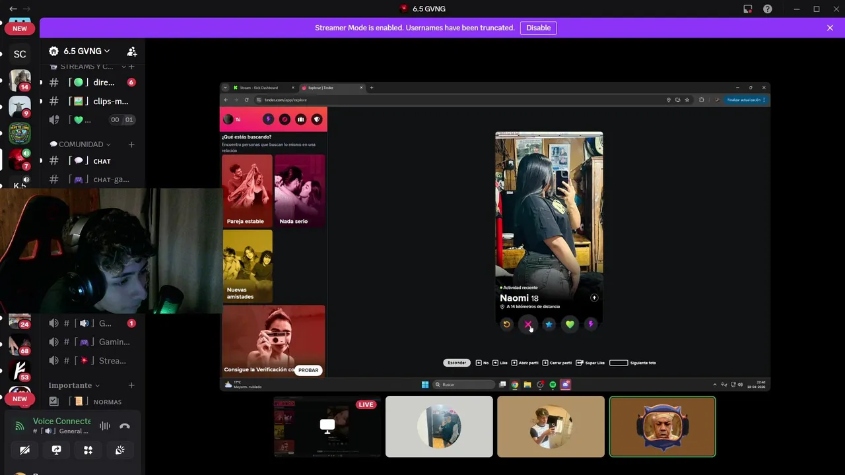Open the server icon with 14 badge

click(20, 80)
